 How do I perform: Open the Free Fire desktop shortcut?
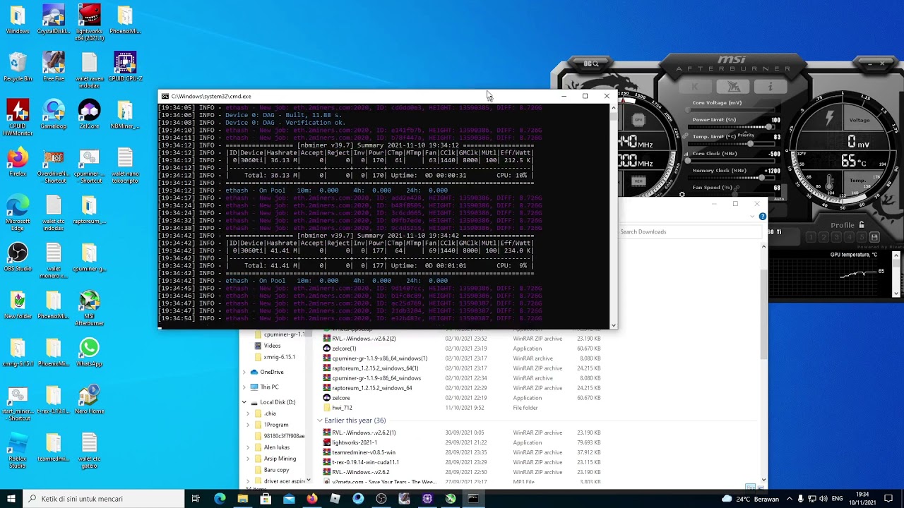coord(54,67)
